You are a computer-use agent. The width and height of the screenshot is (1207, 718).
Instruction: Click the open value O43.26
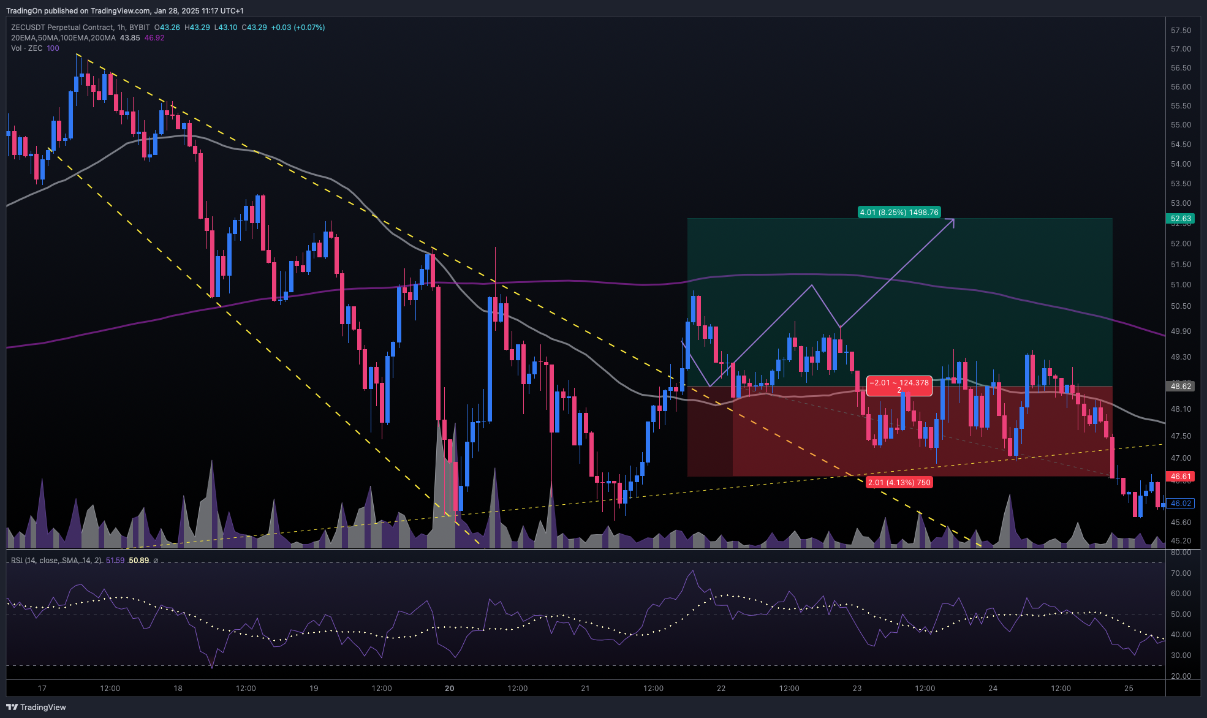(167, 28)
